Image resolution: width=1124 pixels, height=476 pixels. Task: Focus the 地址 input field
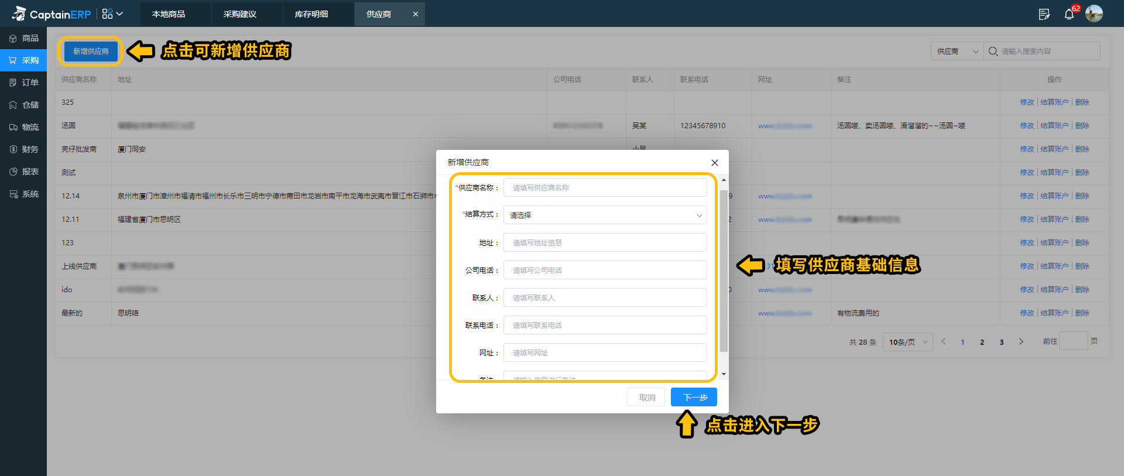tap(605, 242)
